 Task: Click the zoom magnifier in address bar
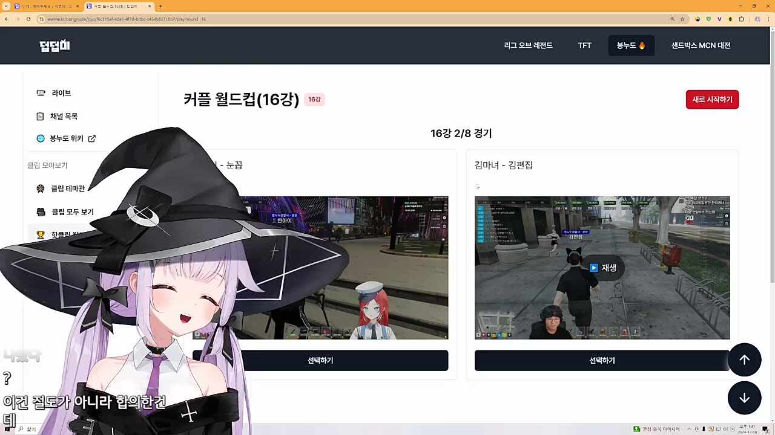click(x=672, y=19)
